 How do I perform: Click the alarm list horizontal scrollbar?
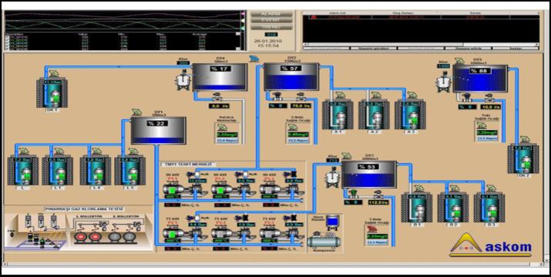(x=422, y=45)
